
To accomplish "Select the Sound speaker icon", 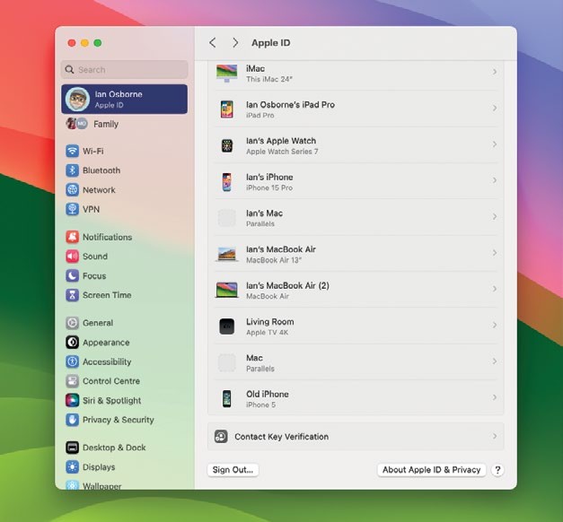I will pos(72,257).
